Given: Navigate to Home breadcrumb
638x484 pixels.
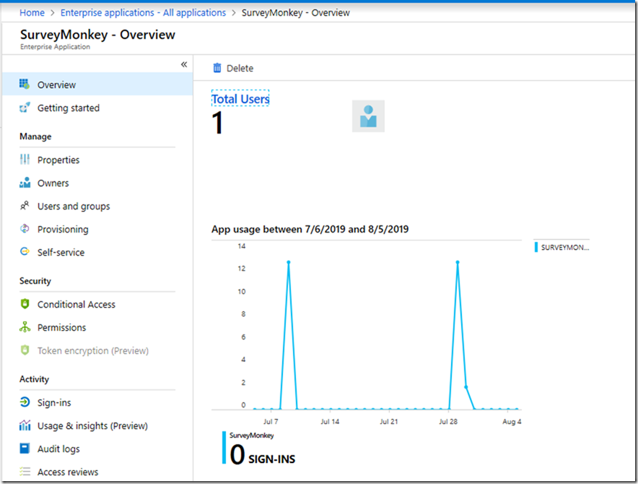Looking at the screenshot, I should 32,12.
